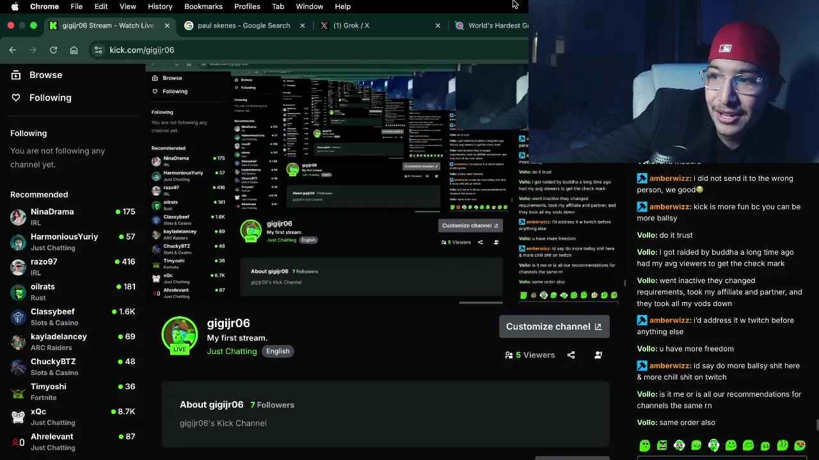Click NinaDrama's avatar in Recommended
819x460 pixels.
[x=18, y=217]
